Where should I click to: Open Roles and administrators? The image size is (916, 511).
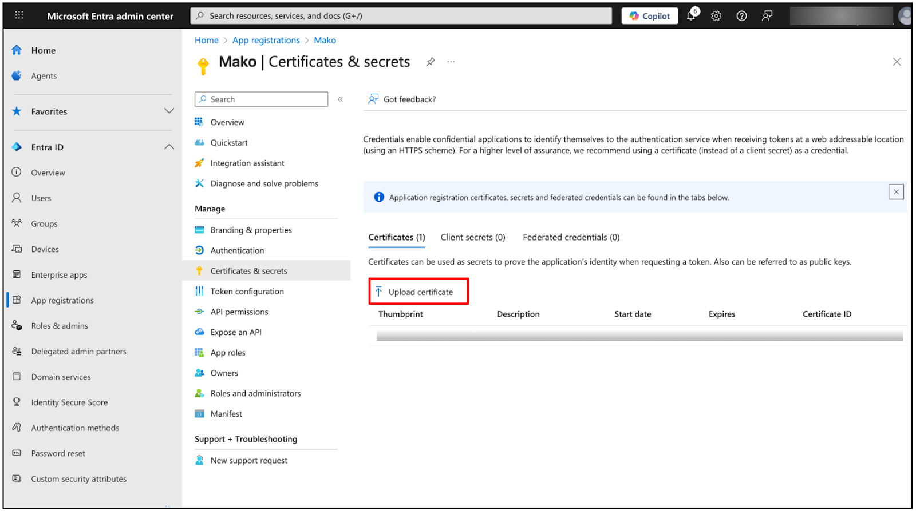pyautogui.click(x=255, y=393)
